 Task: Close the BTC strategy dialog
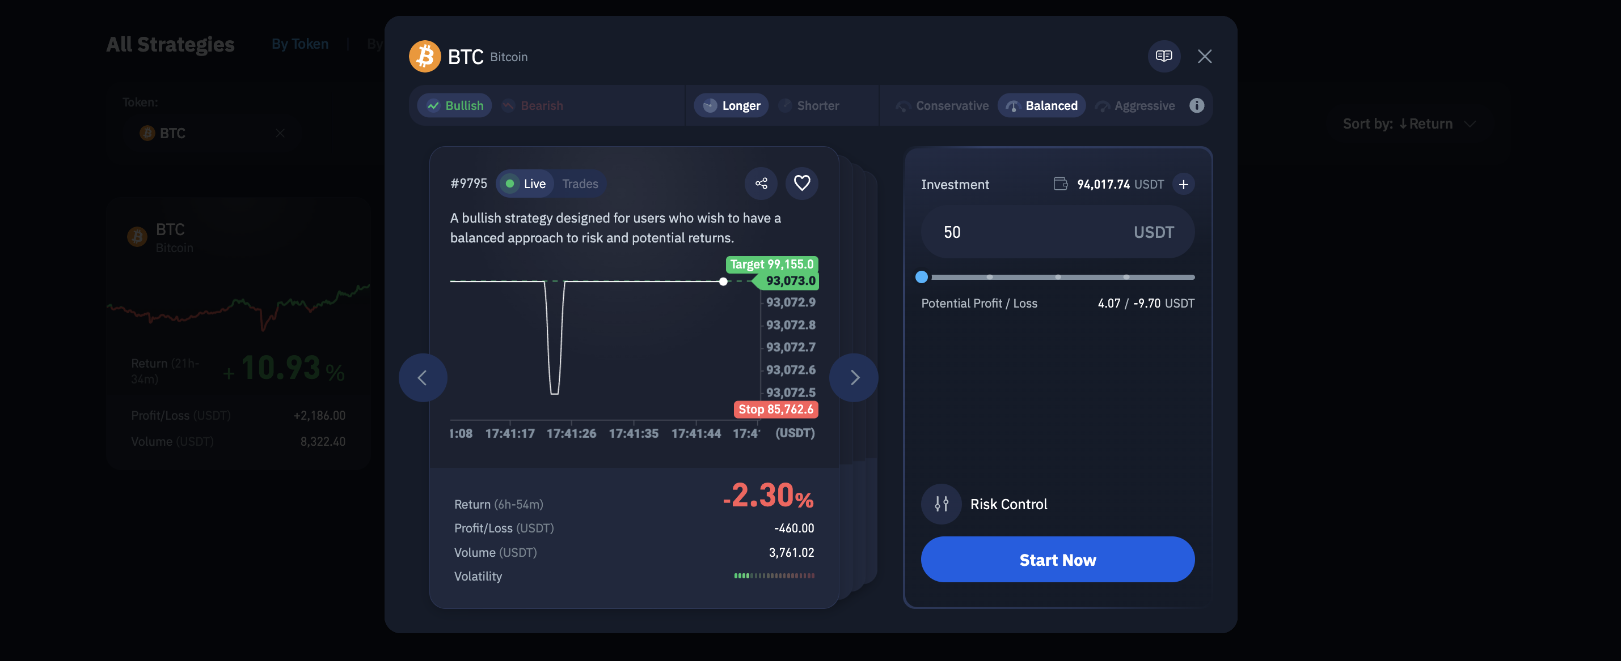click(1205, 56)
